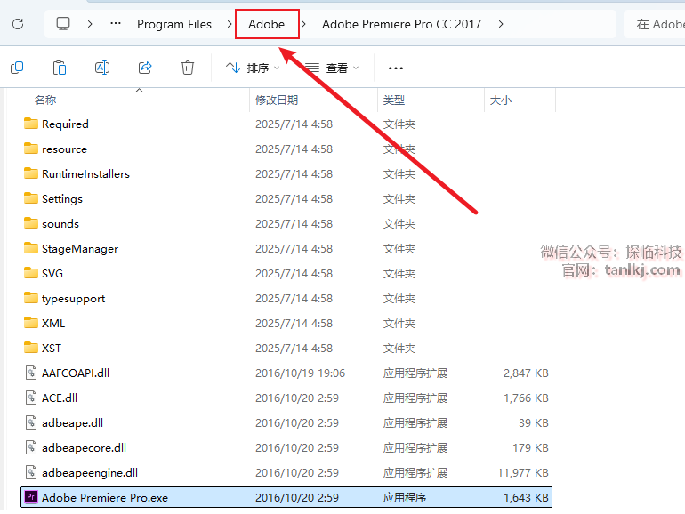Click the 1,766 KB size value
Image resolution: width=685 pixels, height=514 pixels.
526,398
